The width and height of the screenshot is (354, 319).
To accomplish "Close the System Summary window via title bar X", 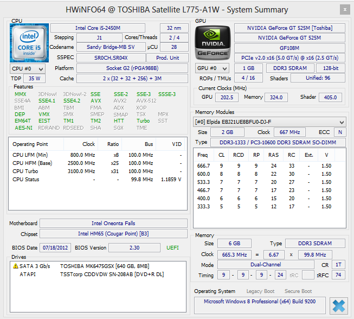I will click(x=345, y=9).
